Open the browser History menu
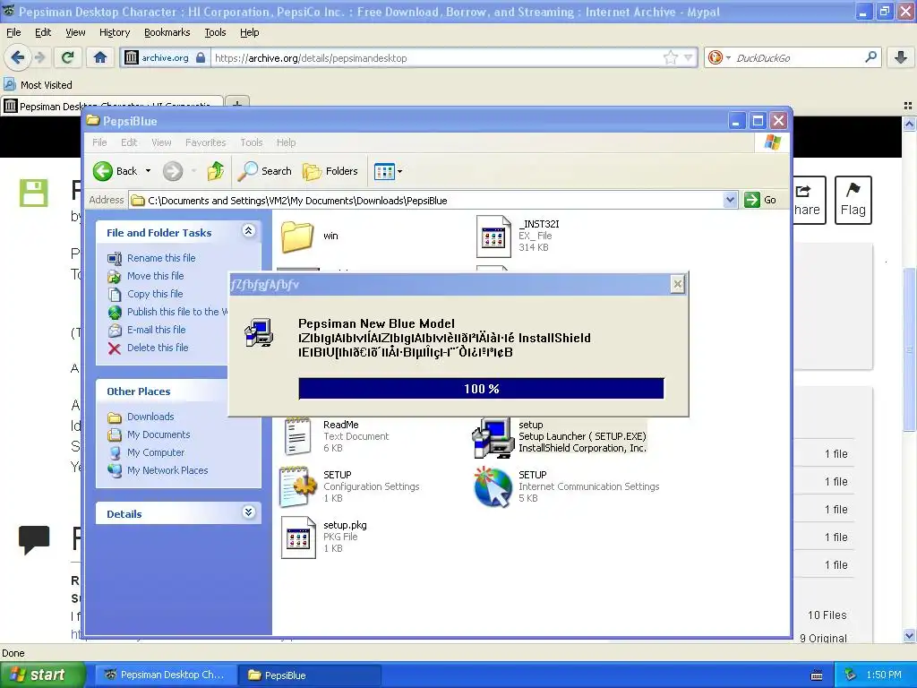 click(x=115, y=32)
